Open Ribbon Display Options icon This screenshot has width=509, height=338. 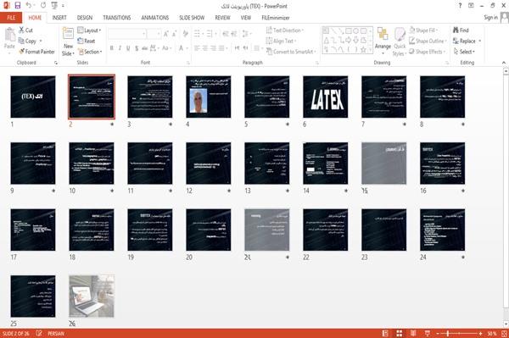(x=471, y=6)
